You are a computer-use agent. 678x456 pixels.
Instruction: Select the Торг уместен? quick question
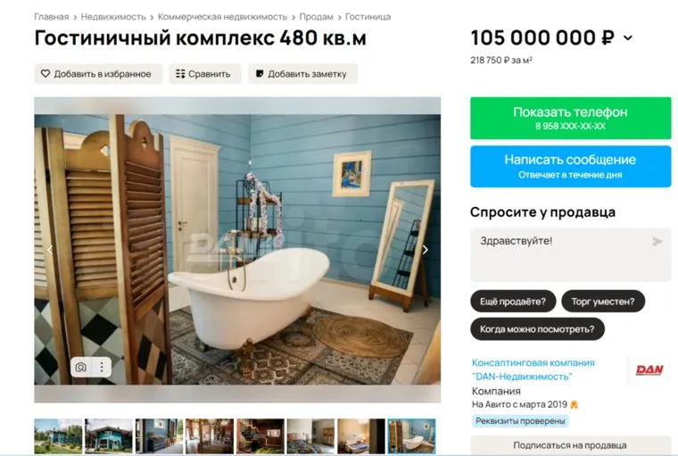603,301
